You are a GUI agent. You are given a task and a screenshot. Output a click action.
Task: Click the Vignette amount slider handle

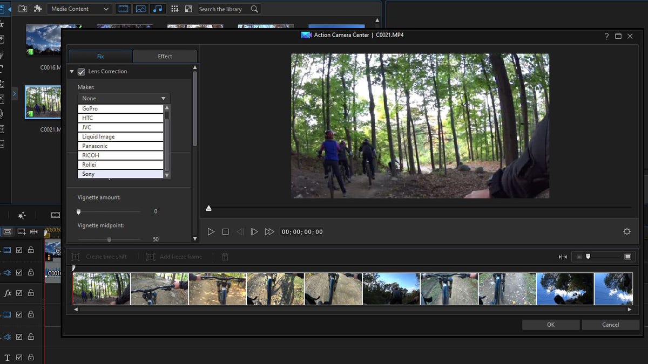[x=78, y=211]
